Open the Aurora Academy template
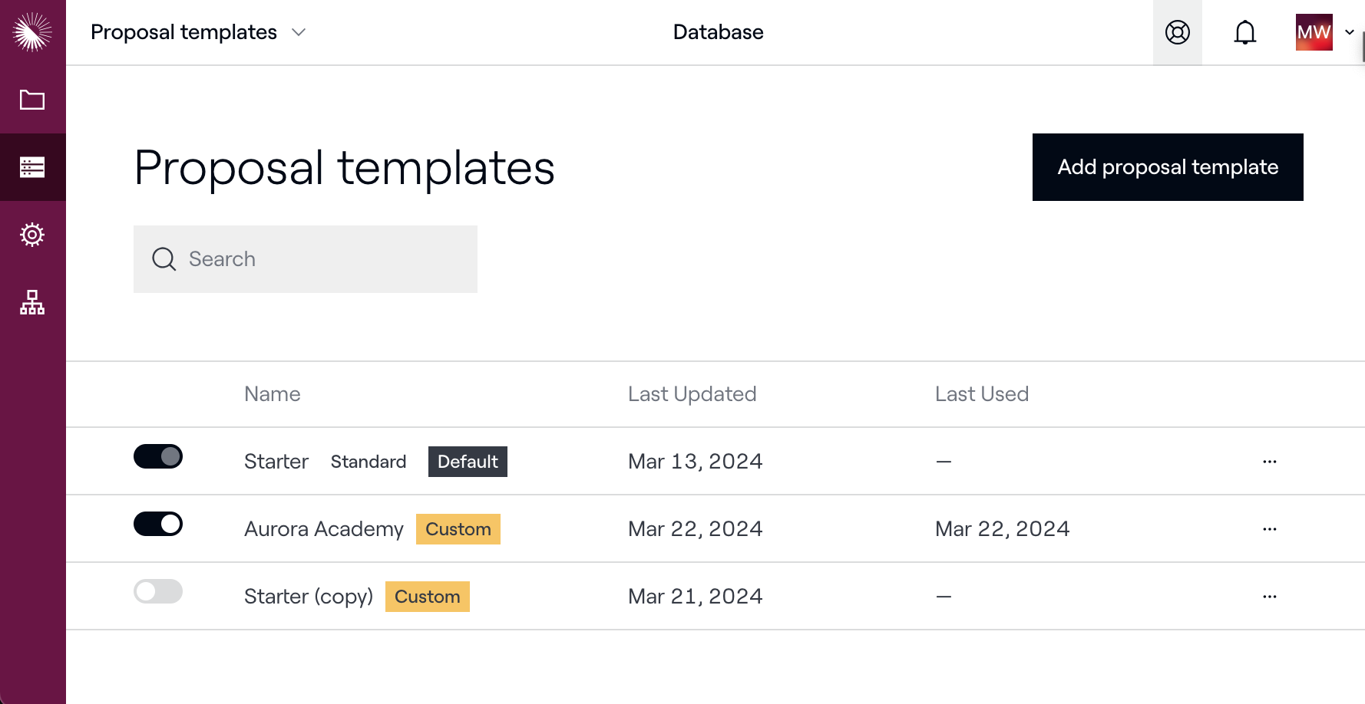 (x=323, y=529)
